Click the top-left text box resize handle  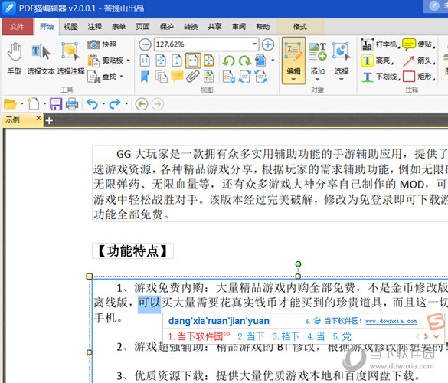coord(90,276)
